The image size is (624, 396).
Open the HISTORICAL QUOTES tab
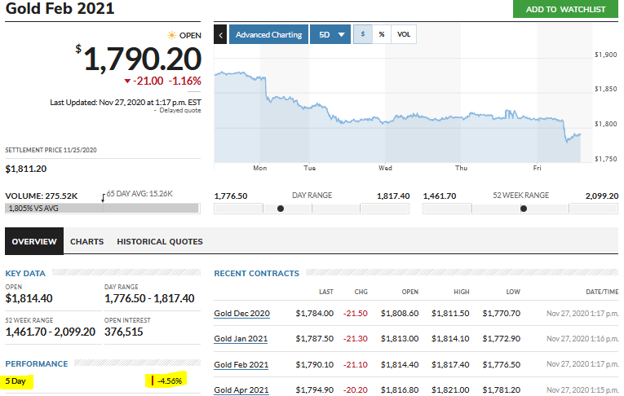[x=160, y=242]
